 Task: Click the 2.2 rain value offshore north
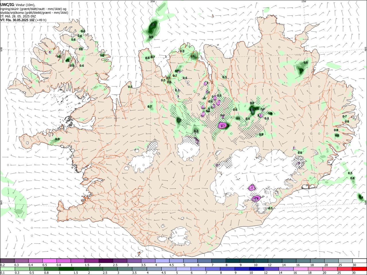[x=153, y=25]
